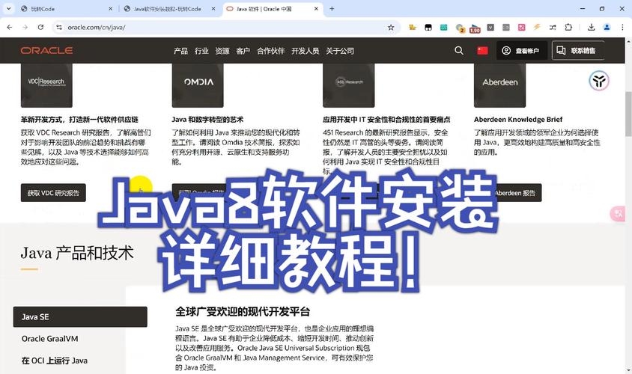Open the crossed-arrows shuffle extension
Screen dimensions: 632x374
tap(553, 28)
